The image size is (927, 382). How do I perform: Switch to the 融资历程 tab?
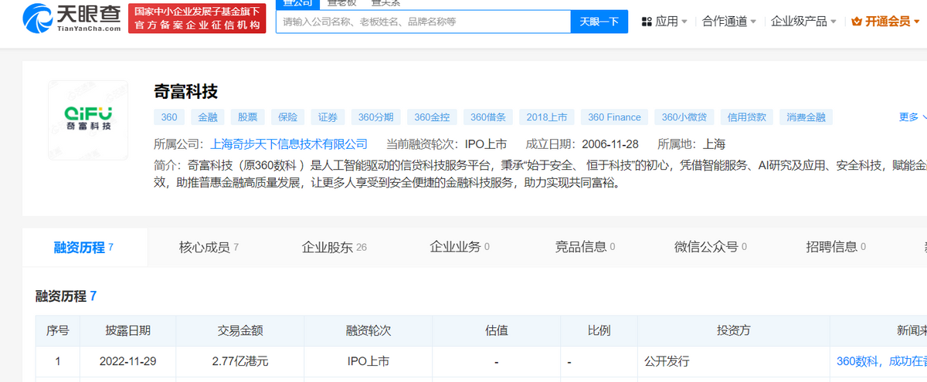[83, 247]
